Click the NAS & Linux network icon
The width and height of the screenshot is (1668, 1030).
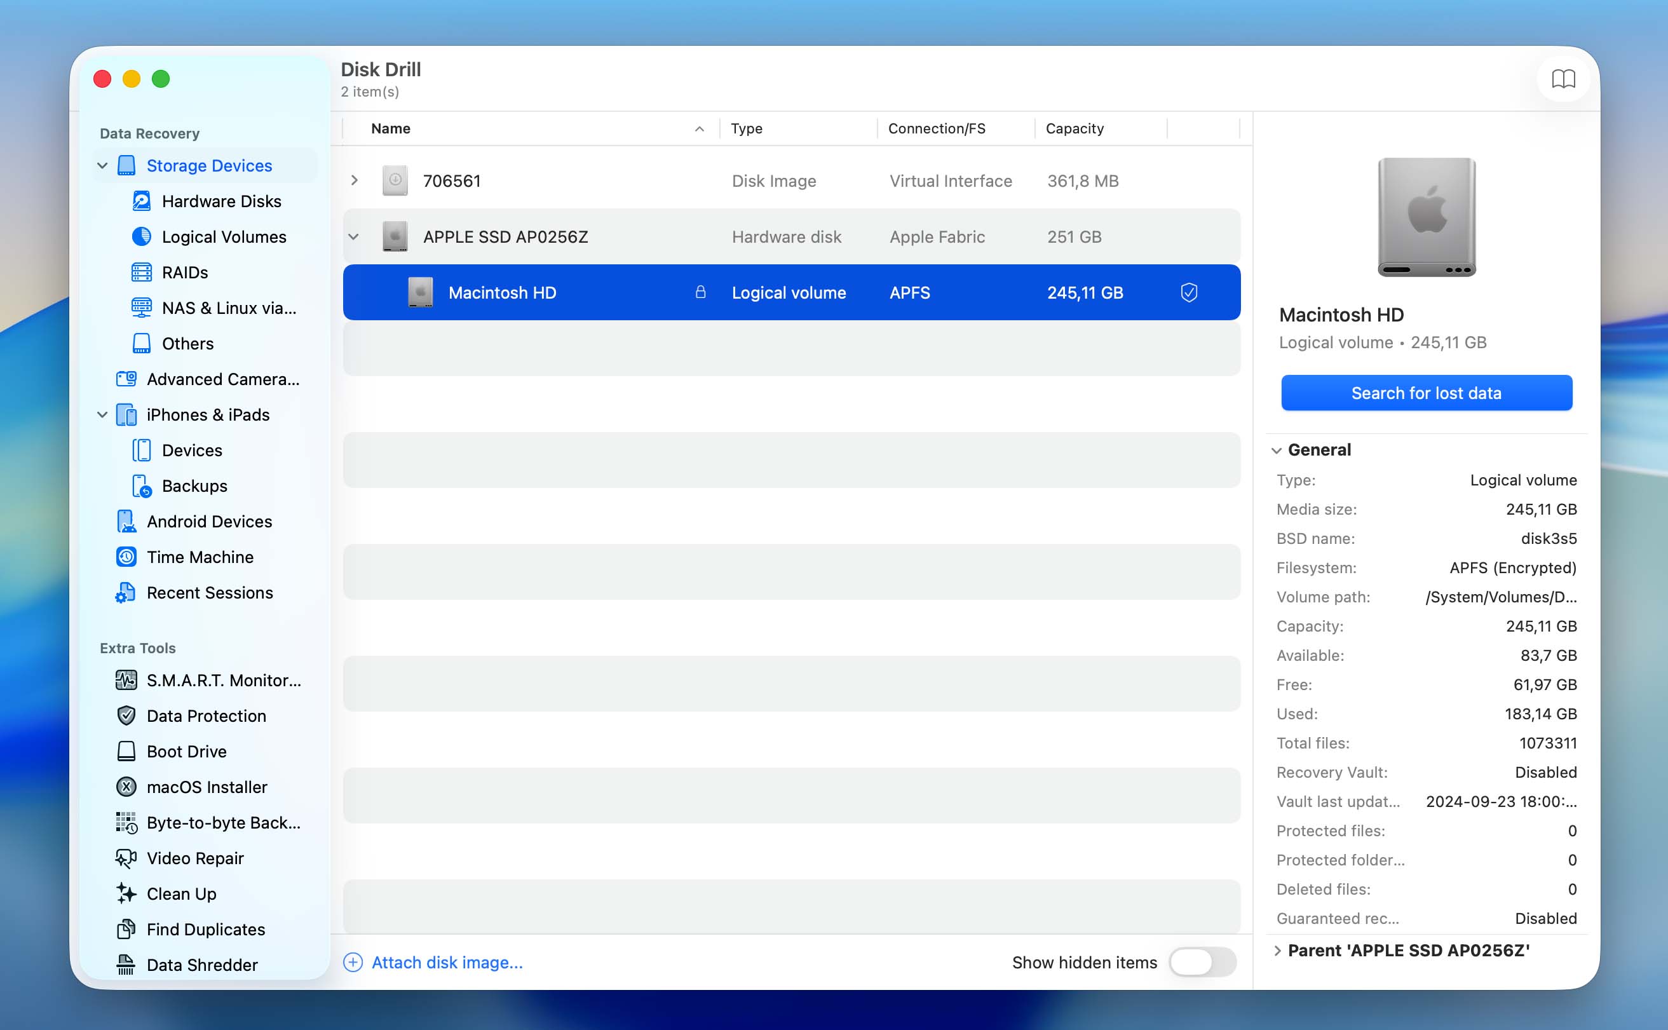coord(141,308)
